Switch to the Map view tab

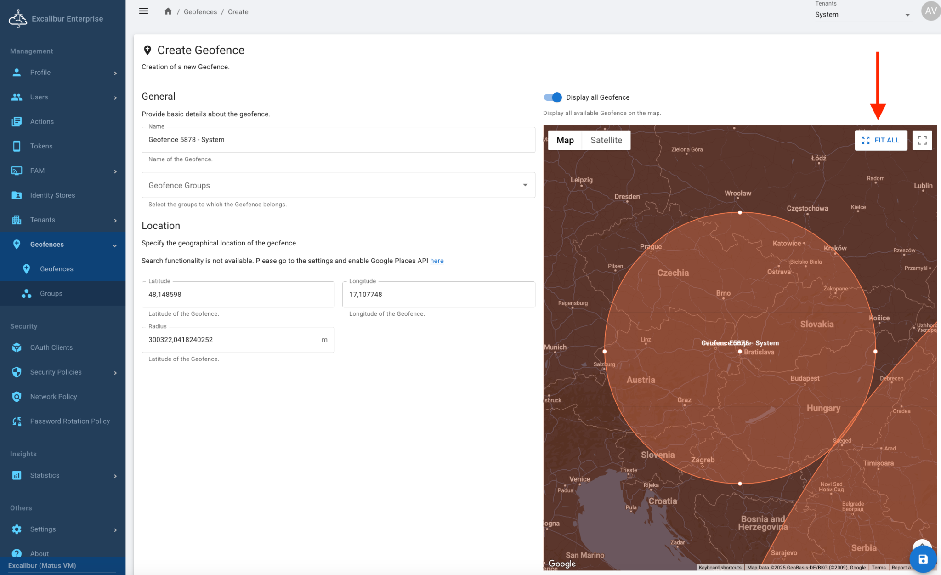point(565,140)
